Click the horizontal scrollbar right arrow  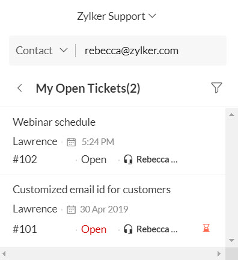click(219, 254)
